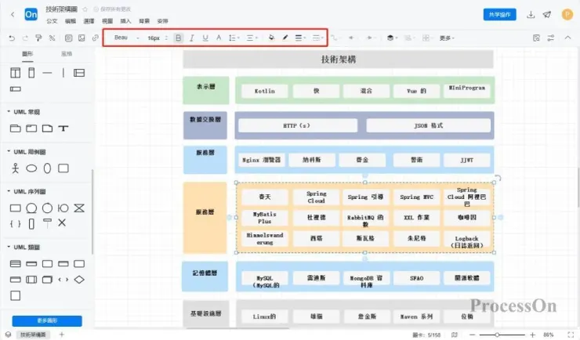The height and width of the screenshot is (340, 580).
Task: Switch to the 風格 style tab
Action: (67, 54)
